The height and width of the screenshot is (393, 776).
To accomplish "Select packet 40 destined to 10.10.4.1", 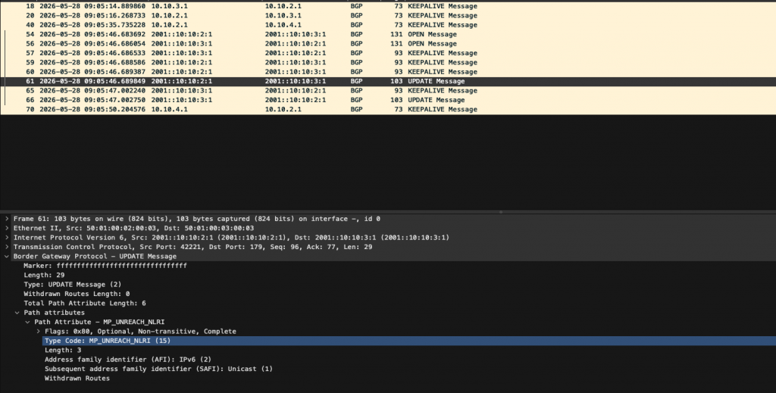I will 388,25.
